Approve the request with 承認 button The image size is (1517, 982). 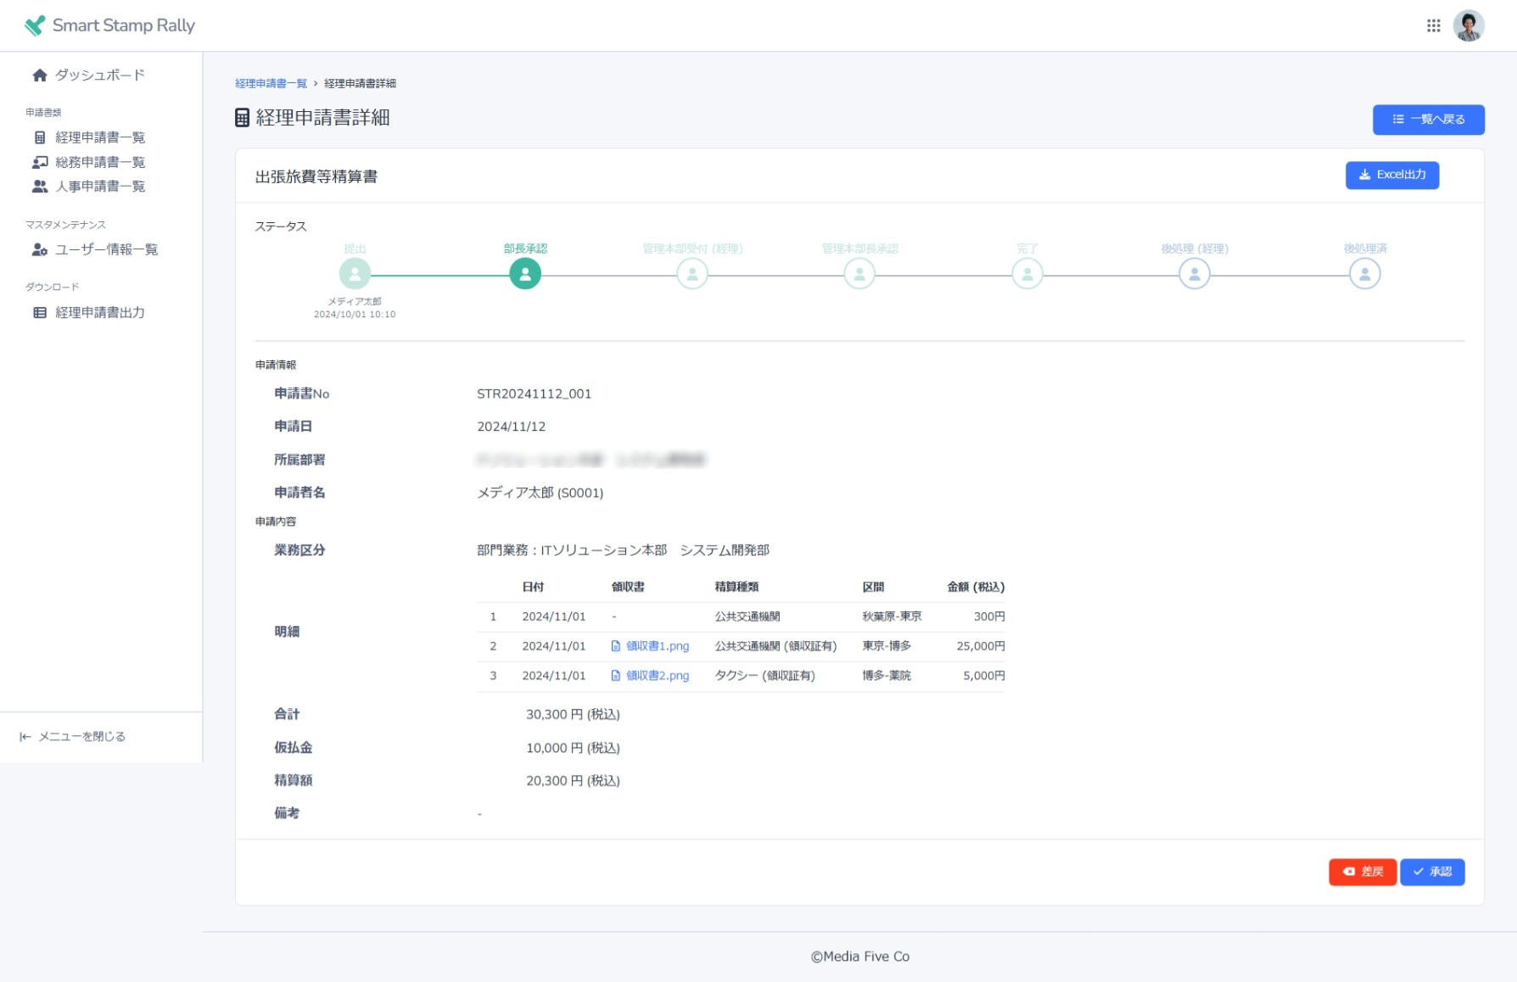(1431, 872)
